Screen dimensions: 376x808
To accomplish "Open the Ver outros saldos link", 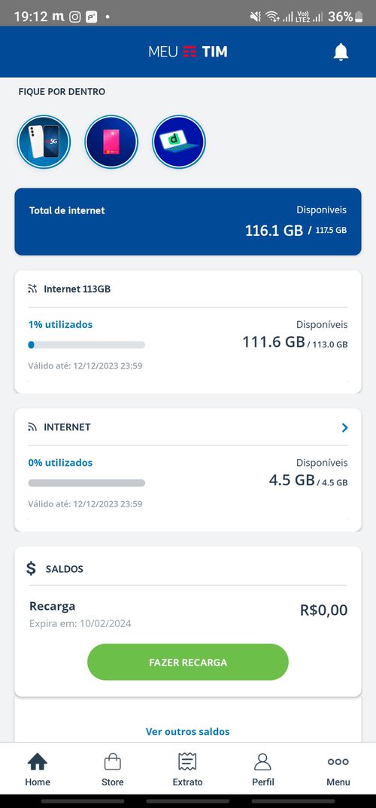I will (x=188, y=732).
